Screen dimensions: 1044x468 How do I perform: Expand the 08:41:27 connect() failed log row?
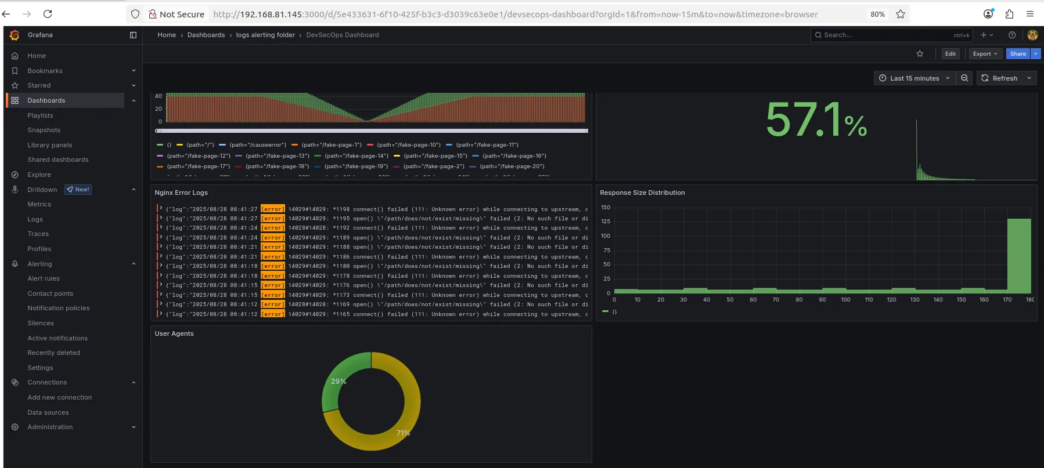coord(161,209)
